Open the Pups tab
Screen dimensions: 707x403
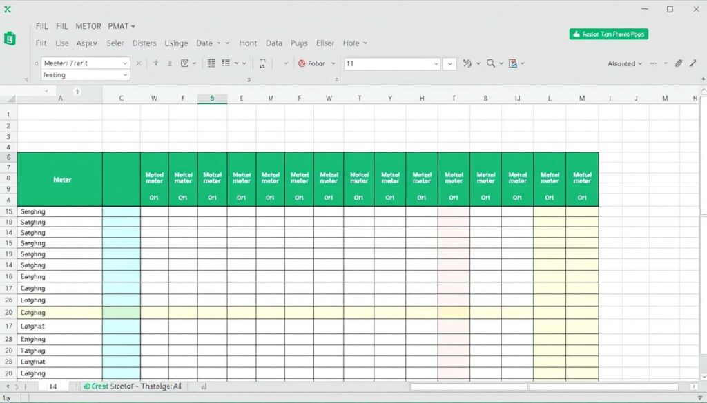(299, 43)
